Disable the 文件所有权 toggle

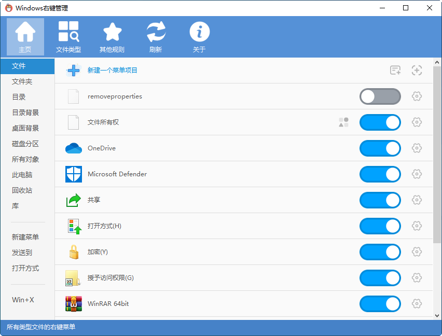click(380, 122)
